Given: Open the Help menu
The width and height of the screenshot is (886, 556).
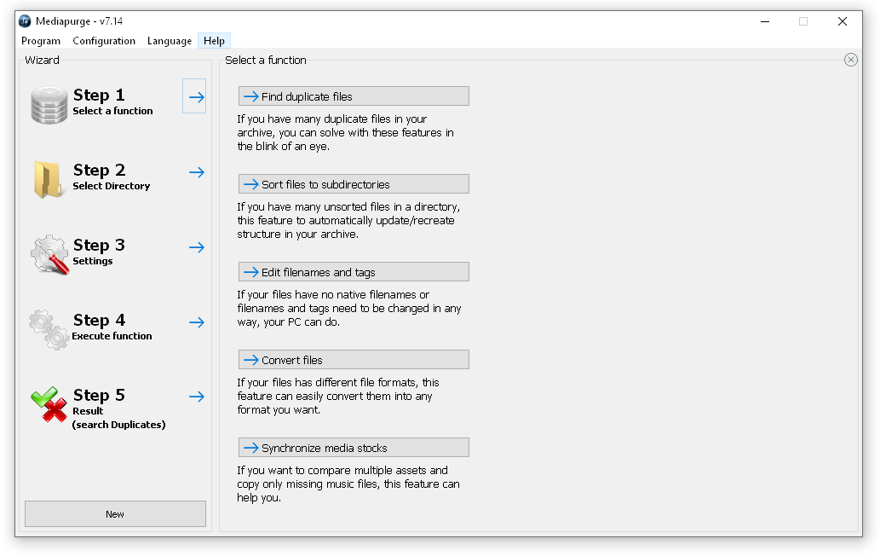Looking at the screenshot, I should [214, 41].
